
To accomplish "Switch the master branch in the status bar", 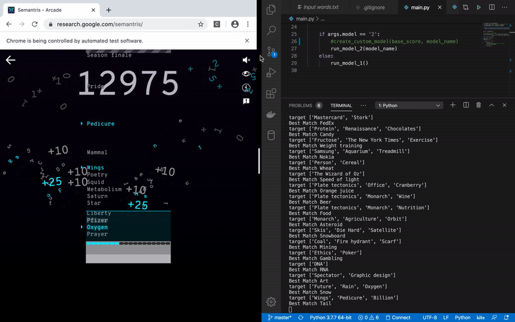I will pos(279,317).
